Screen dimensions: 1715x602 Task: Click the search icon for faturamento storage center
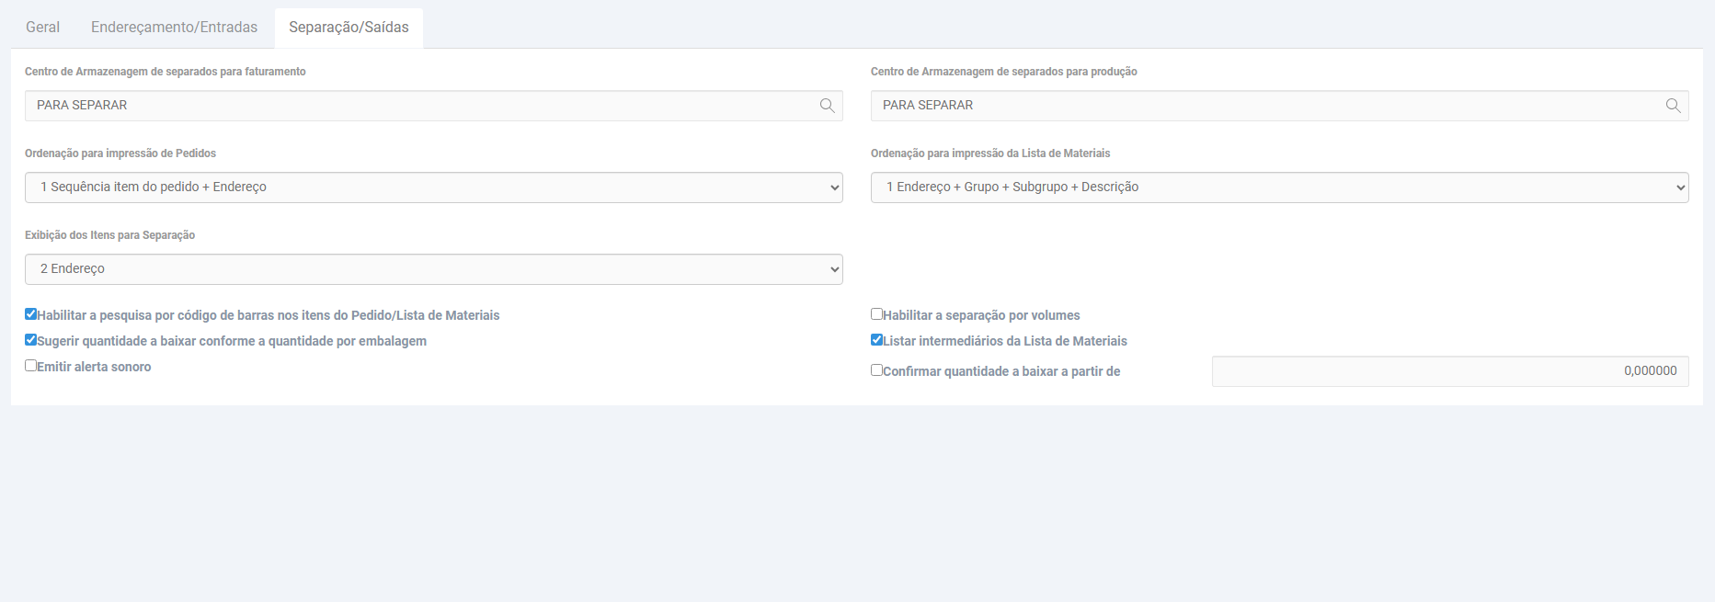pyautogui.click(x=828, y=106)
